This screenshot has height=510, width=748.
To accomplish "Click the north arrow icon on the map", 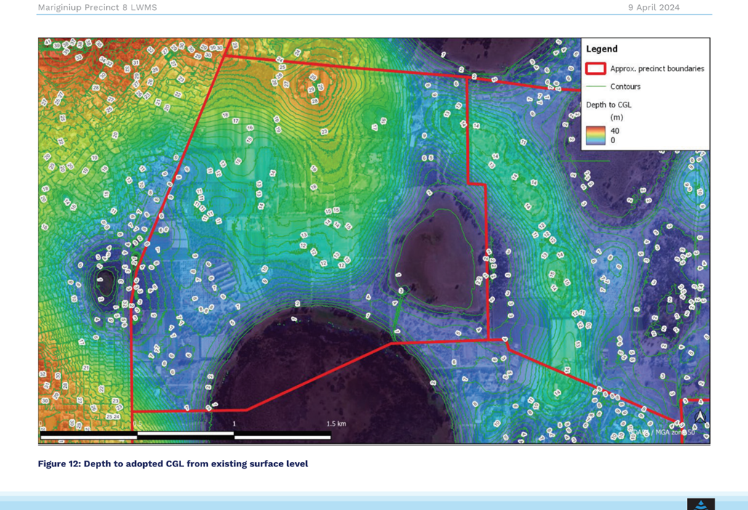I will 700,416.
